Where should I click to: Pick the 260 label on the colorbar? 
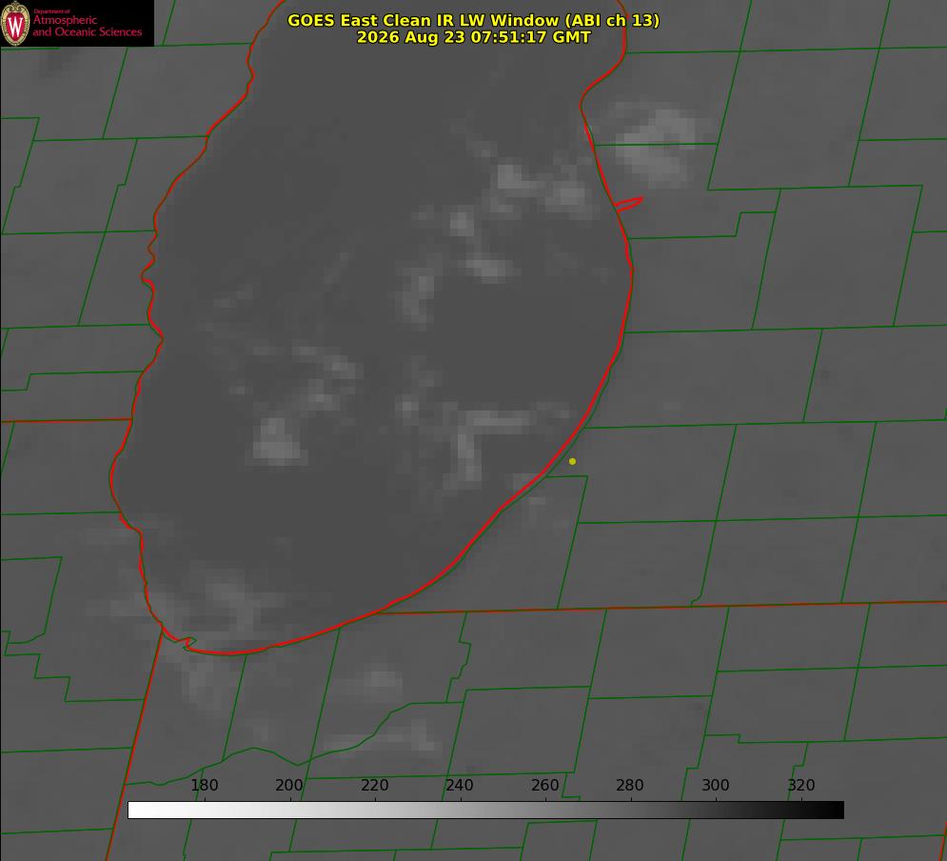(x=544, y=785)
